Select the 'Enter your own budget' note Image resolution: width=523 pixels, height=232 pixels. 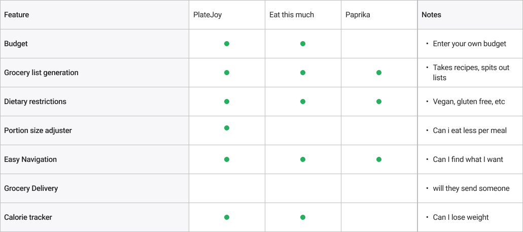[469, 44]
